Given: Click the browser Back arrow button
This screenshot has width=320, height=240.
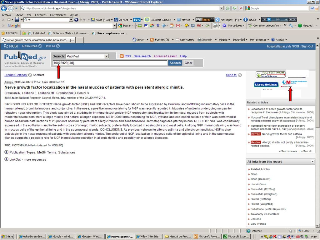Looking at the screenshot, I should click(x=4, y=8).
